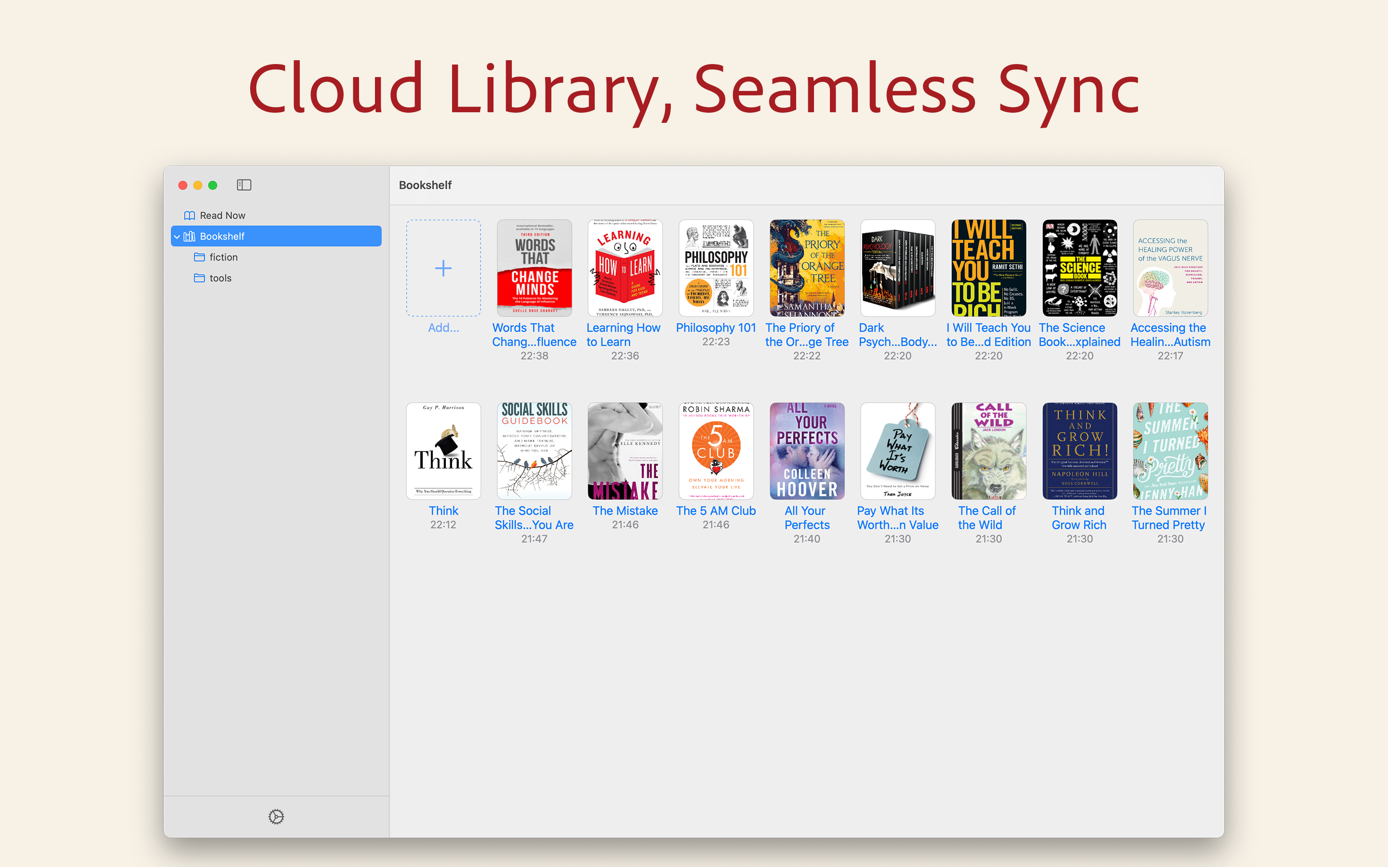
Task: Click 'The Priory of the Or...ge Tree' title
Action: pos(806,335)
